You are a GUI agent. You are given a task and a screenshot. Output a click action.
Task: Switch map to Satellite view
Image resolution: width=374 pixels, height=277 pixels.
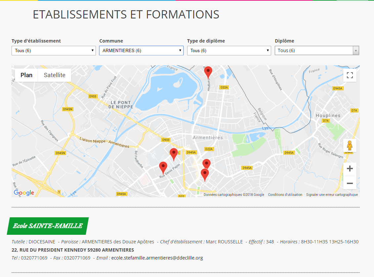coord(55,75)
